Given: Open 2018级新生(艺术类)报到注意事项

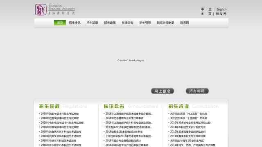Looking at the screenshot, I should click(124, 131).
